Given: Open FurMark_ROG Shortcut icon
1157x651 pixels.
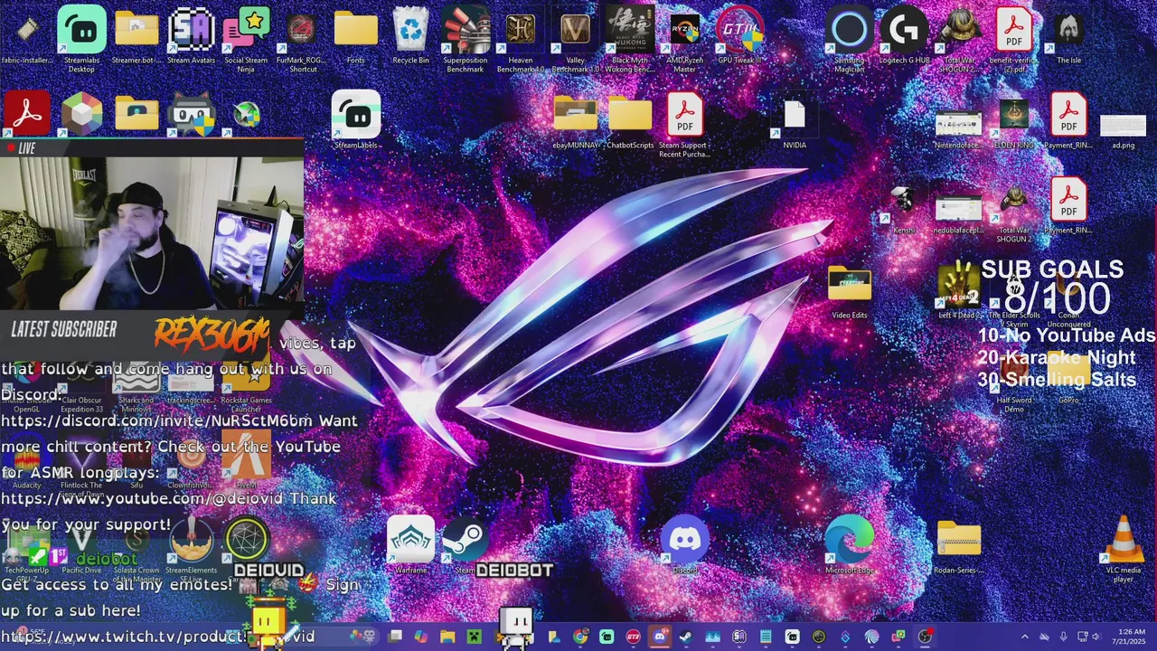Looking at the screenshot, I should [302, 38].
